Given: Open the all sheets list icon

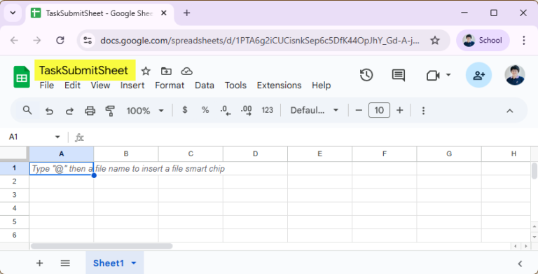Looking at the screenshot, I should point(65,263).
